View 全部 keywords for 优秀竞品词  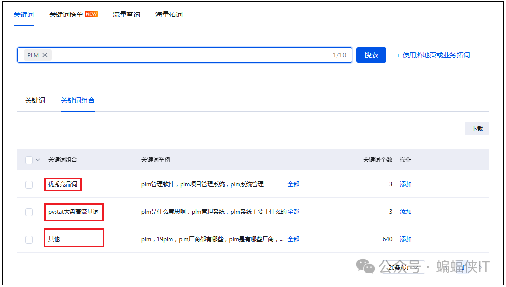tap(293, 184)
